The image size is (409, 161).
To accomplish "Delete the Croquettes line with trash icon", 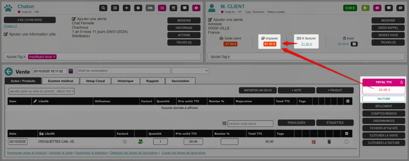I will (x=329, y=141).
